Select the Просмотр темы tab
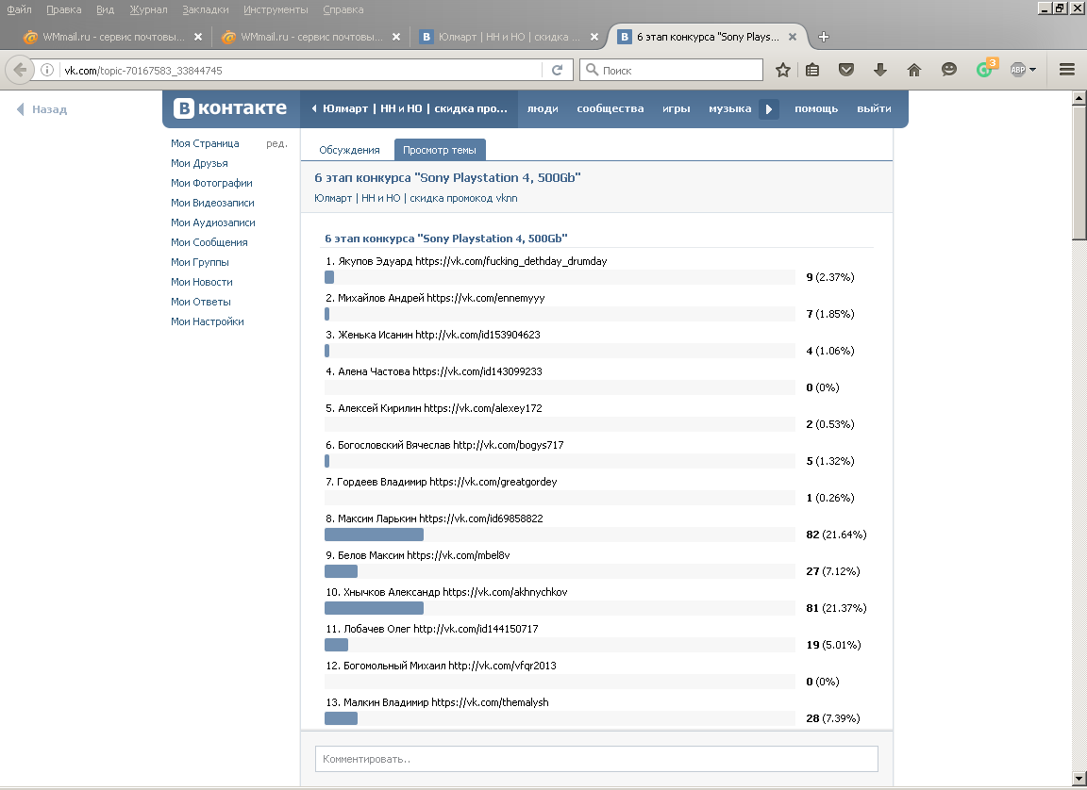Screen dimensions: 1087x790 440,150
